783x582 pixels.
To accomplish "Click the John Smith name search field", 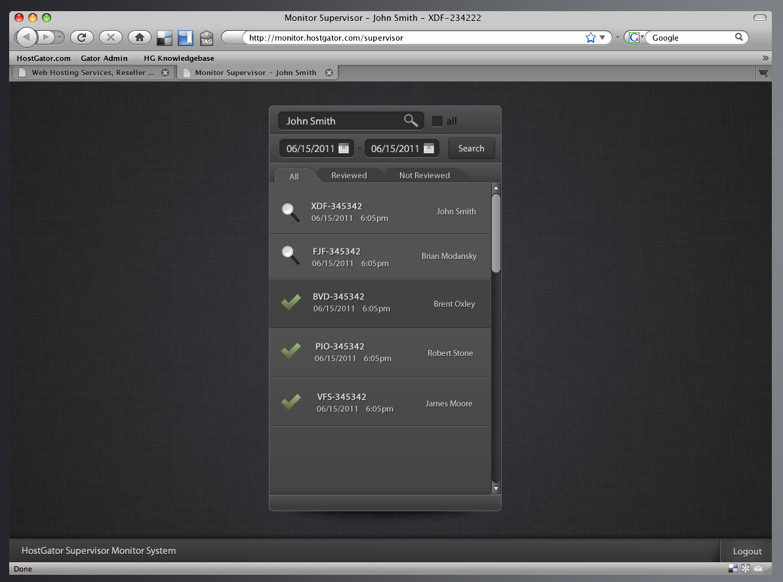I will coord(351,121).
